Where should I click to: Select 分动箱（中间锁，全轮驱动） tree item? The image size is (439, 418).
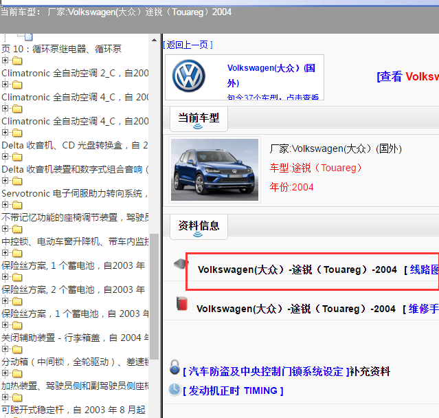coord(75,362)
